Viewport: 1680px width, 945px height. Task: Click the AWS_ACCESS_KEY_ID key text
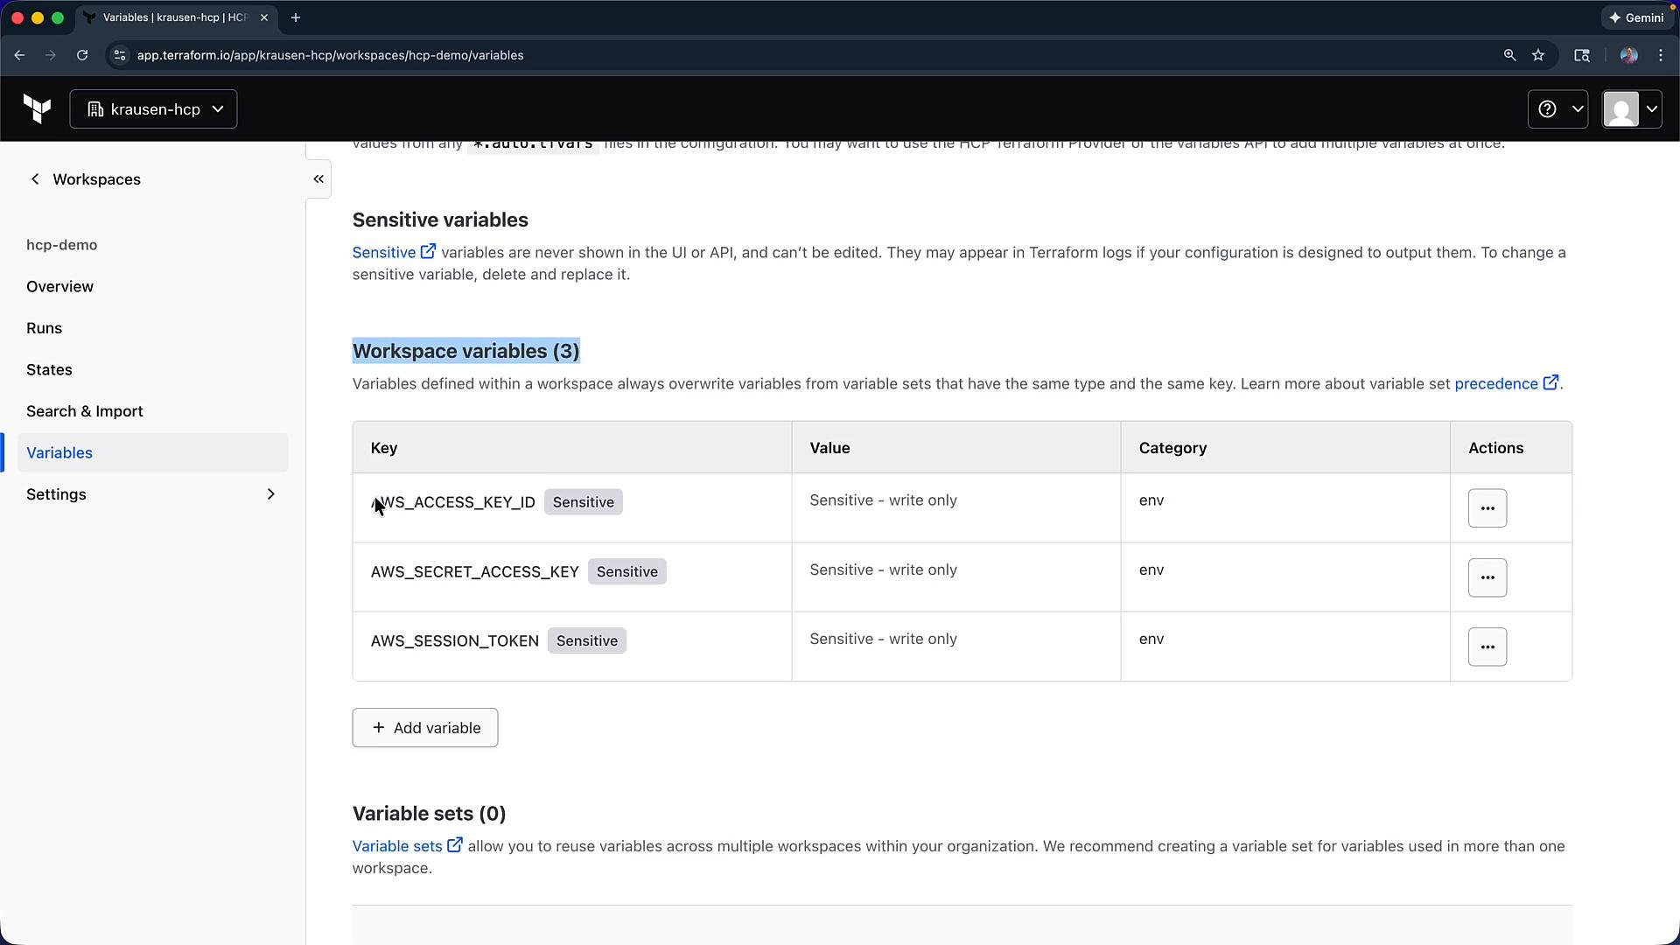pos(453,502)
